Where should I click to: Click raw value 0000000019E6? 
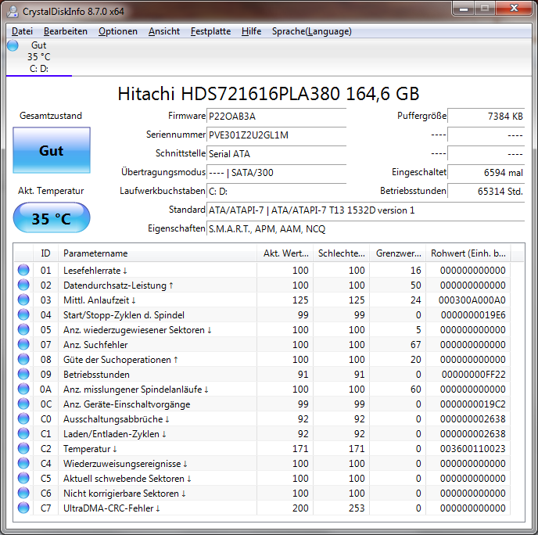pyautogui.click(x=473, y=315)
